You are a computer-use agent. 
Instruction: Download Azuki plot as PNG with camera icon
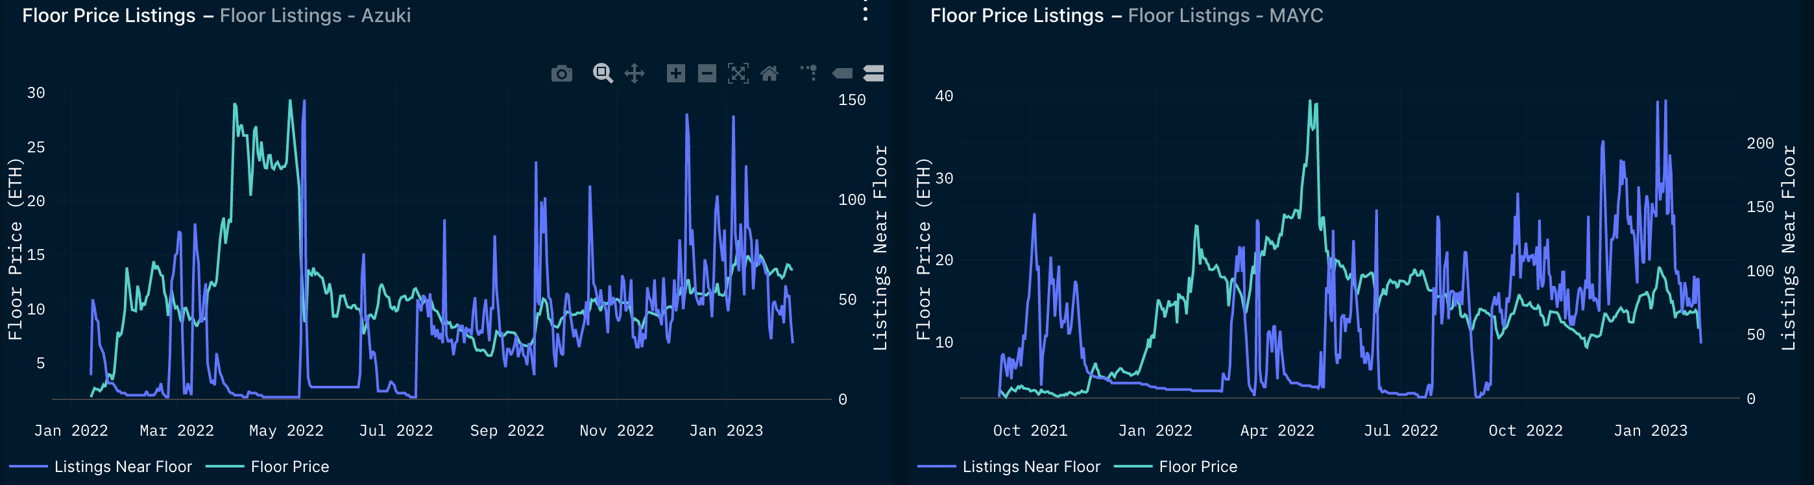pyautogui.click(x=561, y=73)
